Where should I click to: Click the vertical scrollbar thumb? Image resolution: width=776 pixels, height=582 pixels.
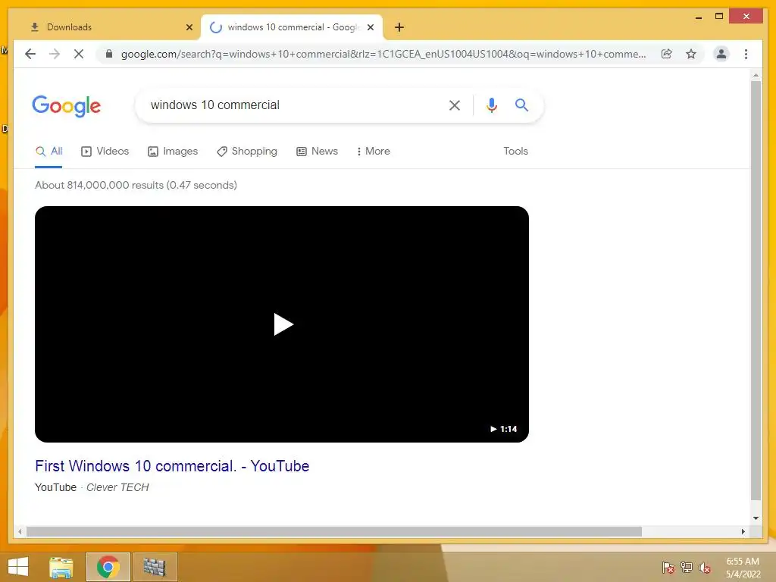tap(756, 290)
